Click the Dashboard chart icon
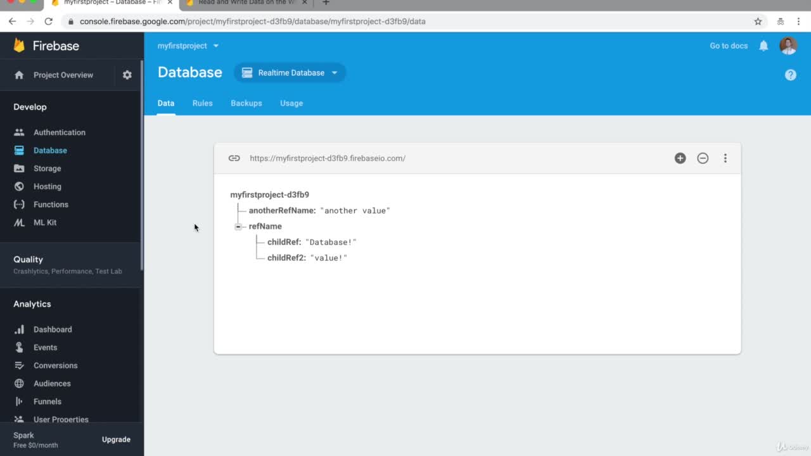The height and width of the screenshot is (456, 811). pyautogui.click(x=19, y=329)
